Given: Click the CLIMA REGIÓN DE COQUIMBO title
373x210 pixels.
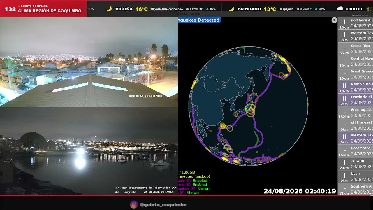Looking at the screenshot, I should coord(50,11).
